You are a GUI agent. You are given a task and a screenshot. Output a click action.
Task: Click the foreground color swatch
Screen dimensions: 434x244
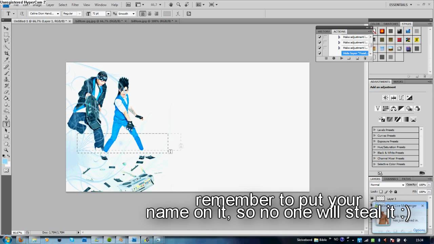[x=5, y=161]
